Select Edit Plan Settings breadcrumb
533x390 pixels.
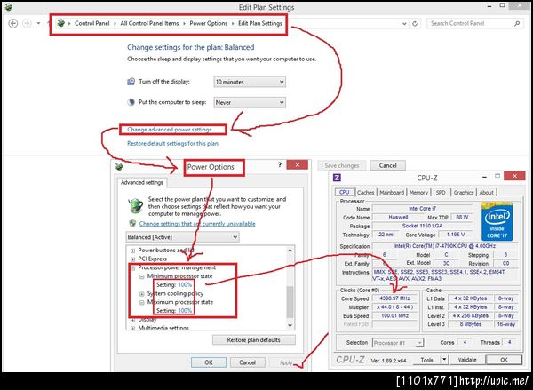point(260,23)
